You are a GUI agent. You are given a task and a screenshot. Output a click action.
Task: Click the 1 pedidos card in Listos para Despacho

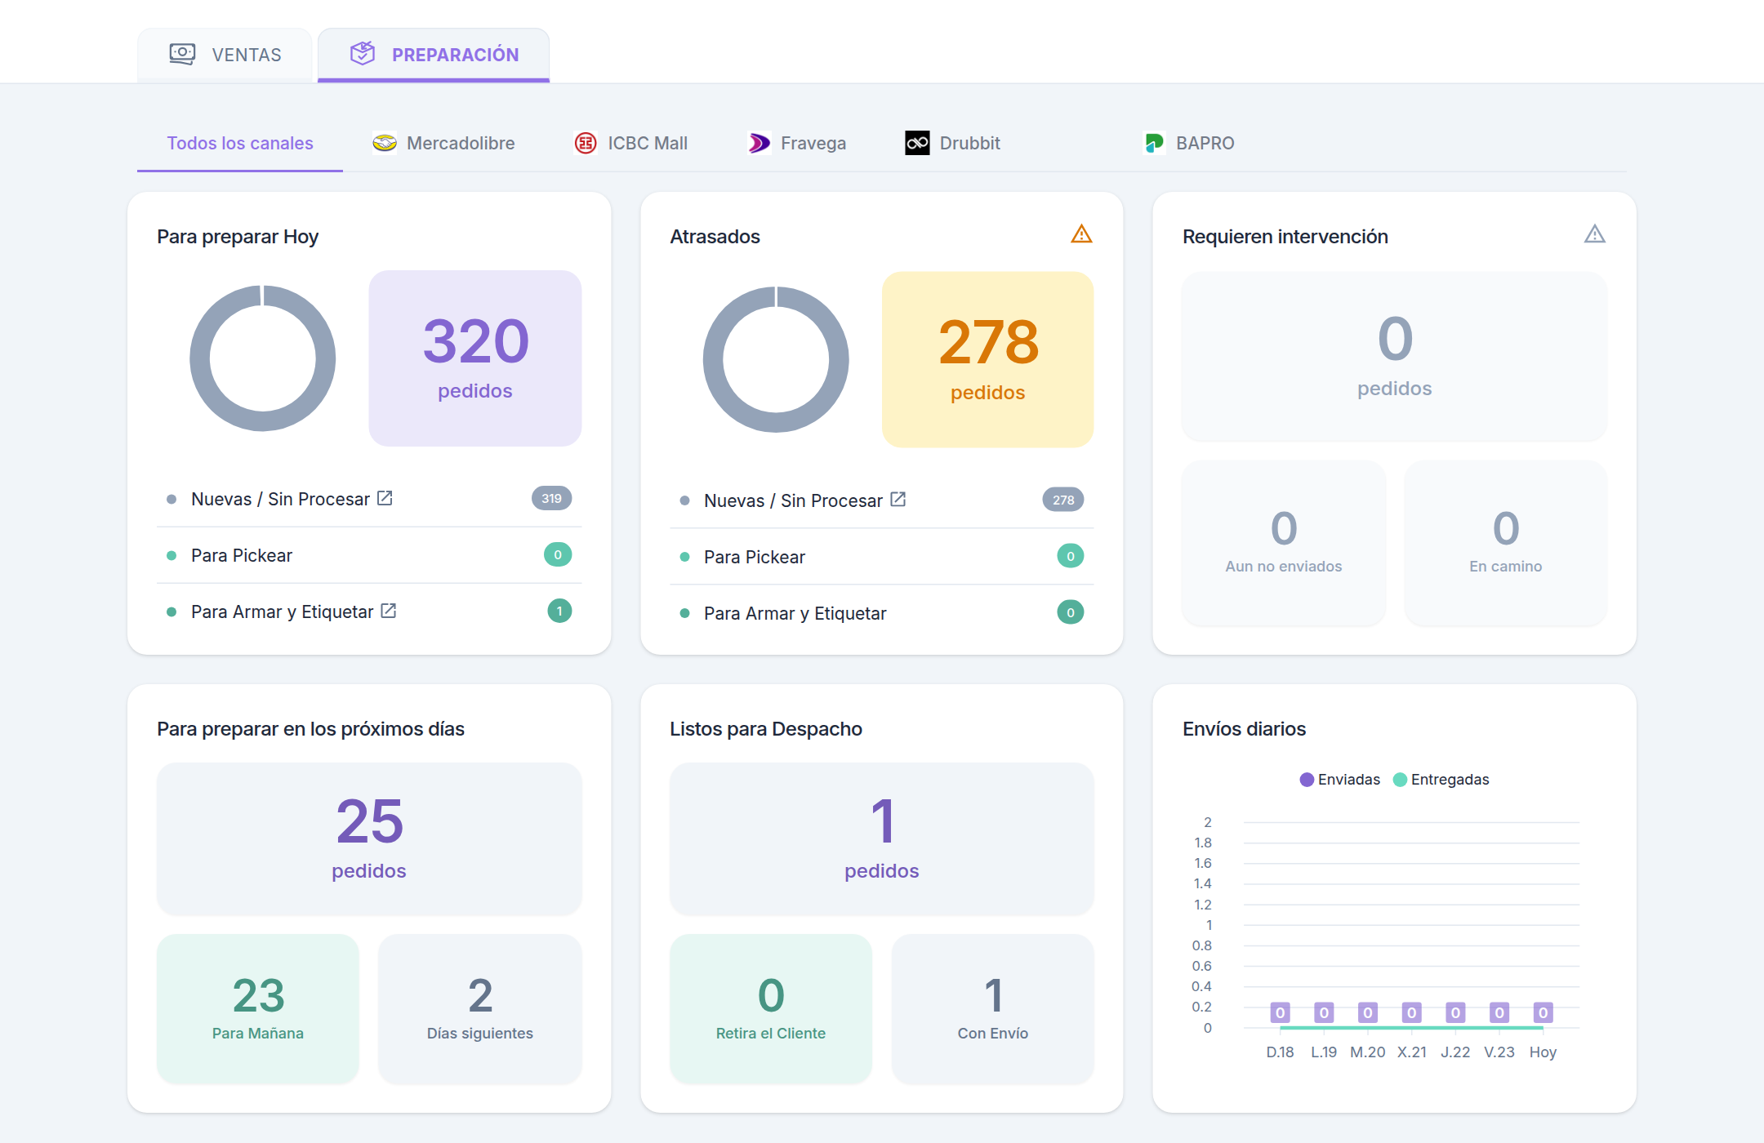(882, 838)
